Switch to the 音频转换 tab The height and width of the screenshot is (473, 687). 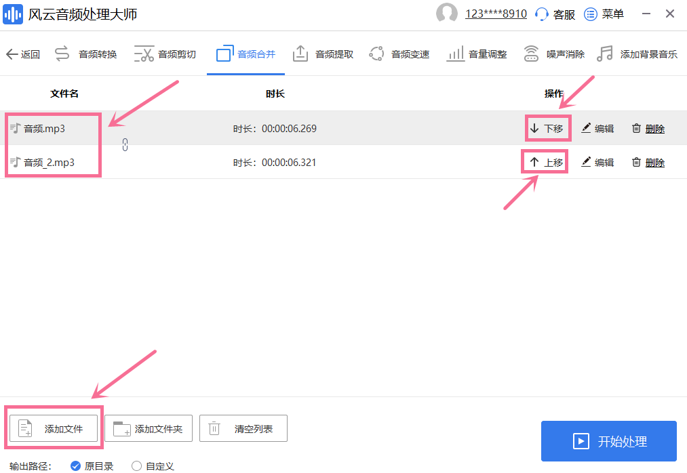[x=86, y=54]
